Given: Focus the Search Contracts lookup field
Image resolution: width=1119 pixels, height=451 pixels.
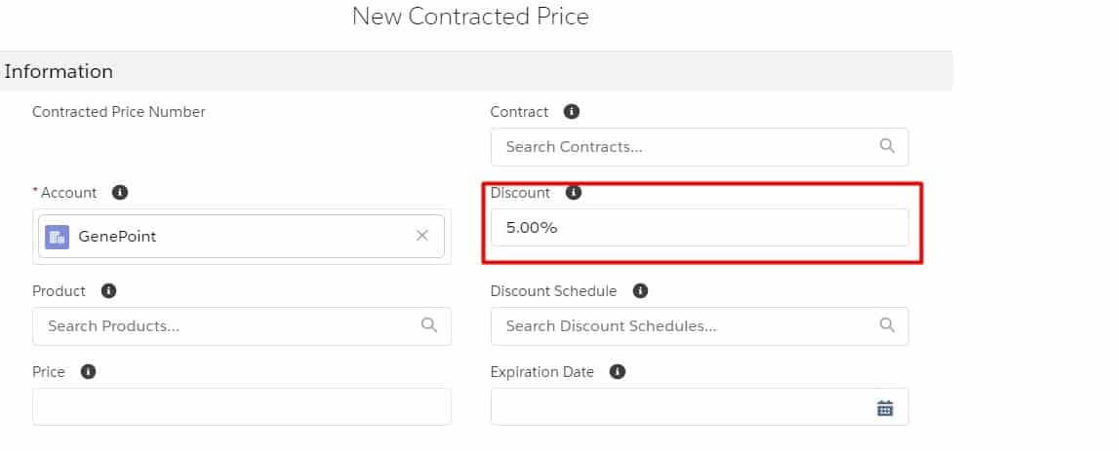Looking at the screenshot, I should (683, 147).
